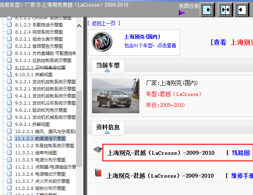Screen dimensions: 253x195
Task: Click document icon of 9.9.2.1 拆解视图
Action: [9, 124]
